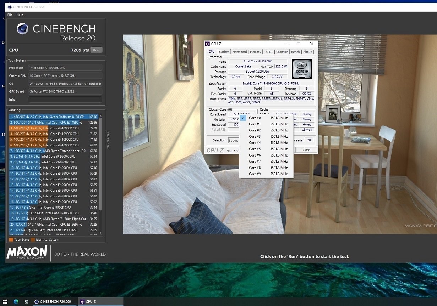This screenshot has width=437, height=306.
Task: Click the Intel Core i9 logo badge
Action: [302, 69]
